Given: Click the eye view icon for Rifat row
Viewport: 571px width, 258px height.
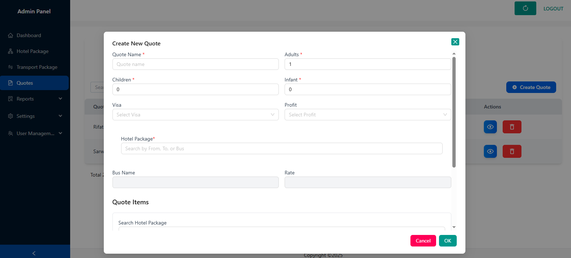Looking at the screenshot, I should point(490,127).
